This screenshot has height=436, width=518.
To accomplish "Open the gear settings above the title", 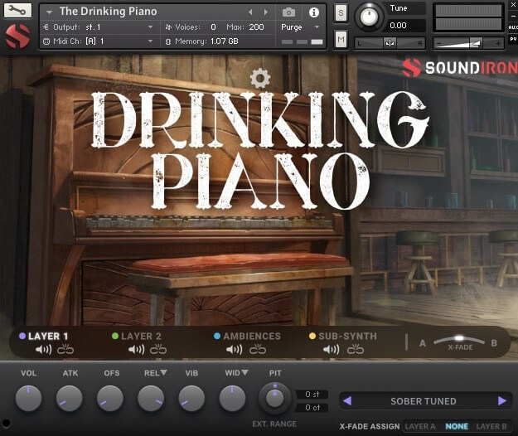I will [x=260, y=78].
